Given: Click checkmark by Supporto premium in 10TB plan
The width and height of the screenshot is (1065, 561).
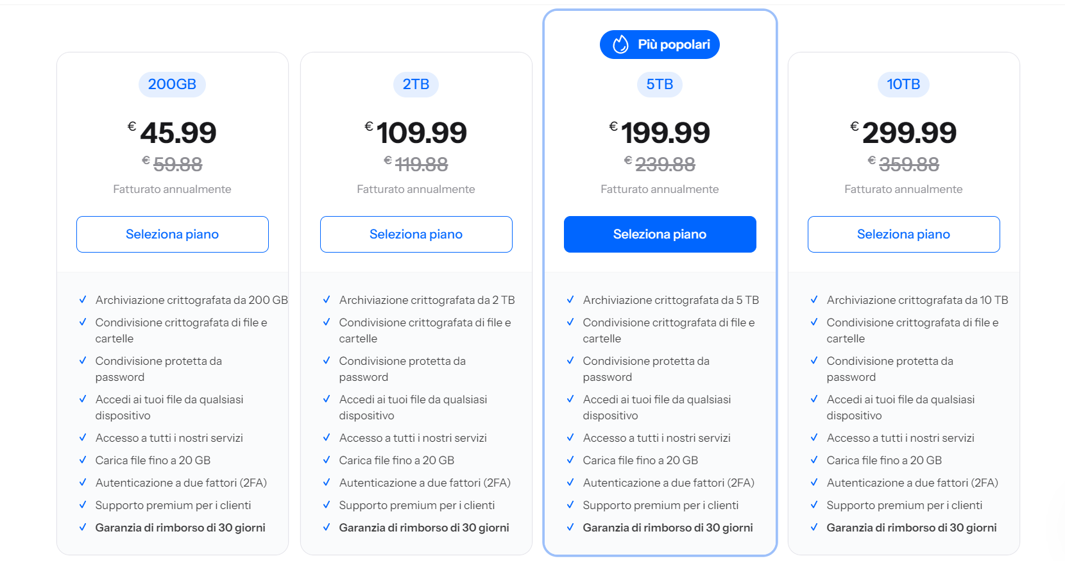Looking at the screenshot, I should click(x=814, y=505).
